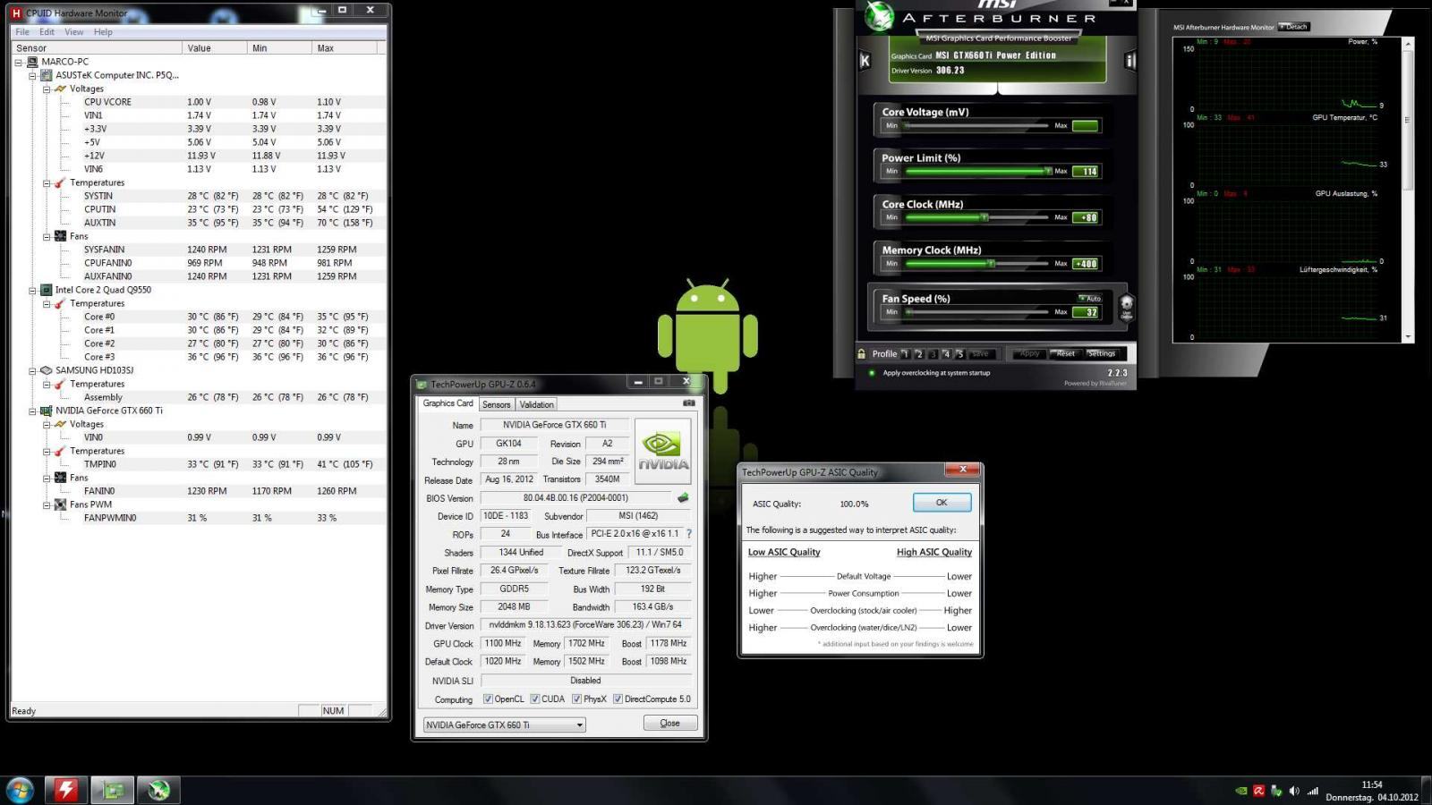The width and height of the screenshot is (1432, 805).
Task: Open the volume speaker tray icon
Action: pos(1294,791)
